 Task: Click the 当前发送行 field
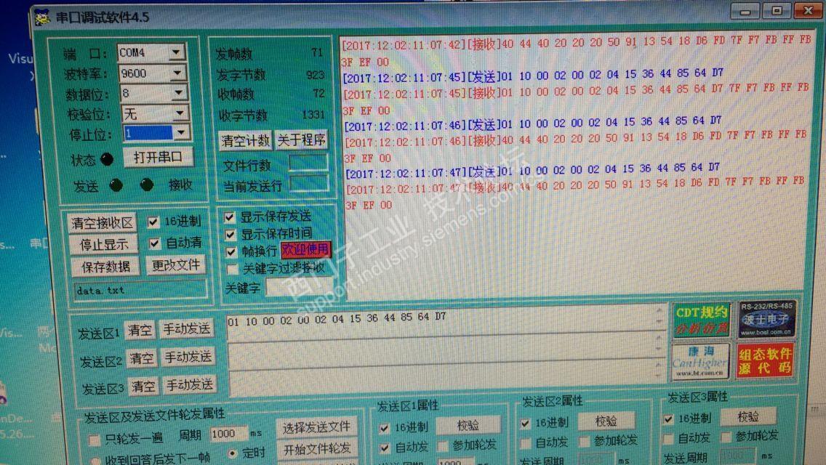[310, 184]
